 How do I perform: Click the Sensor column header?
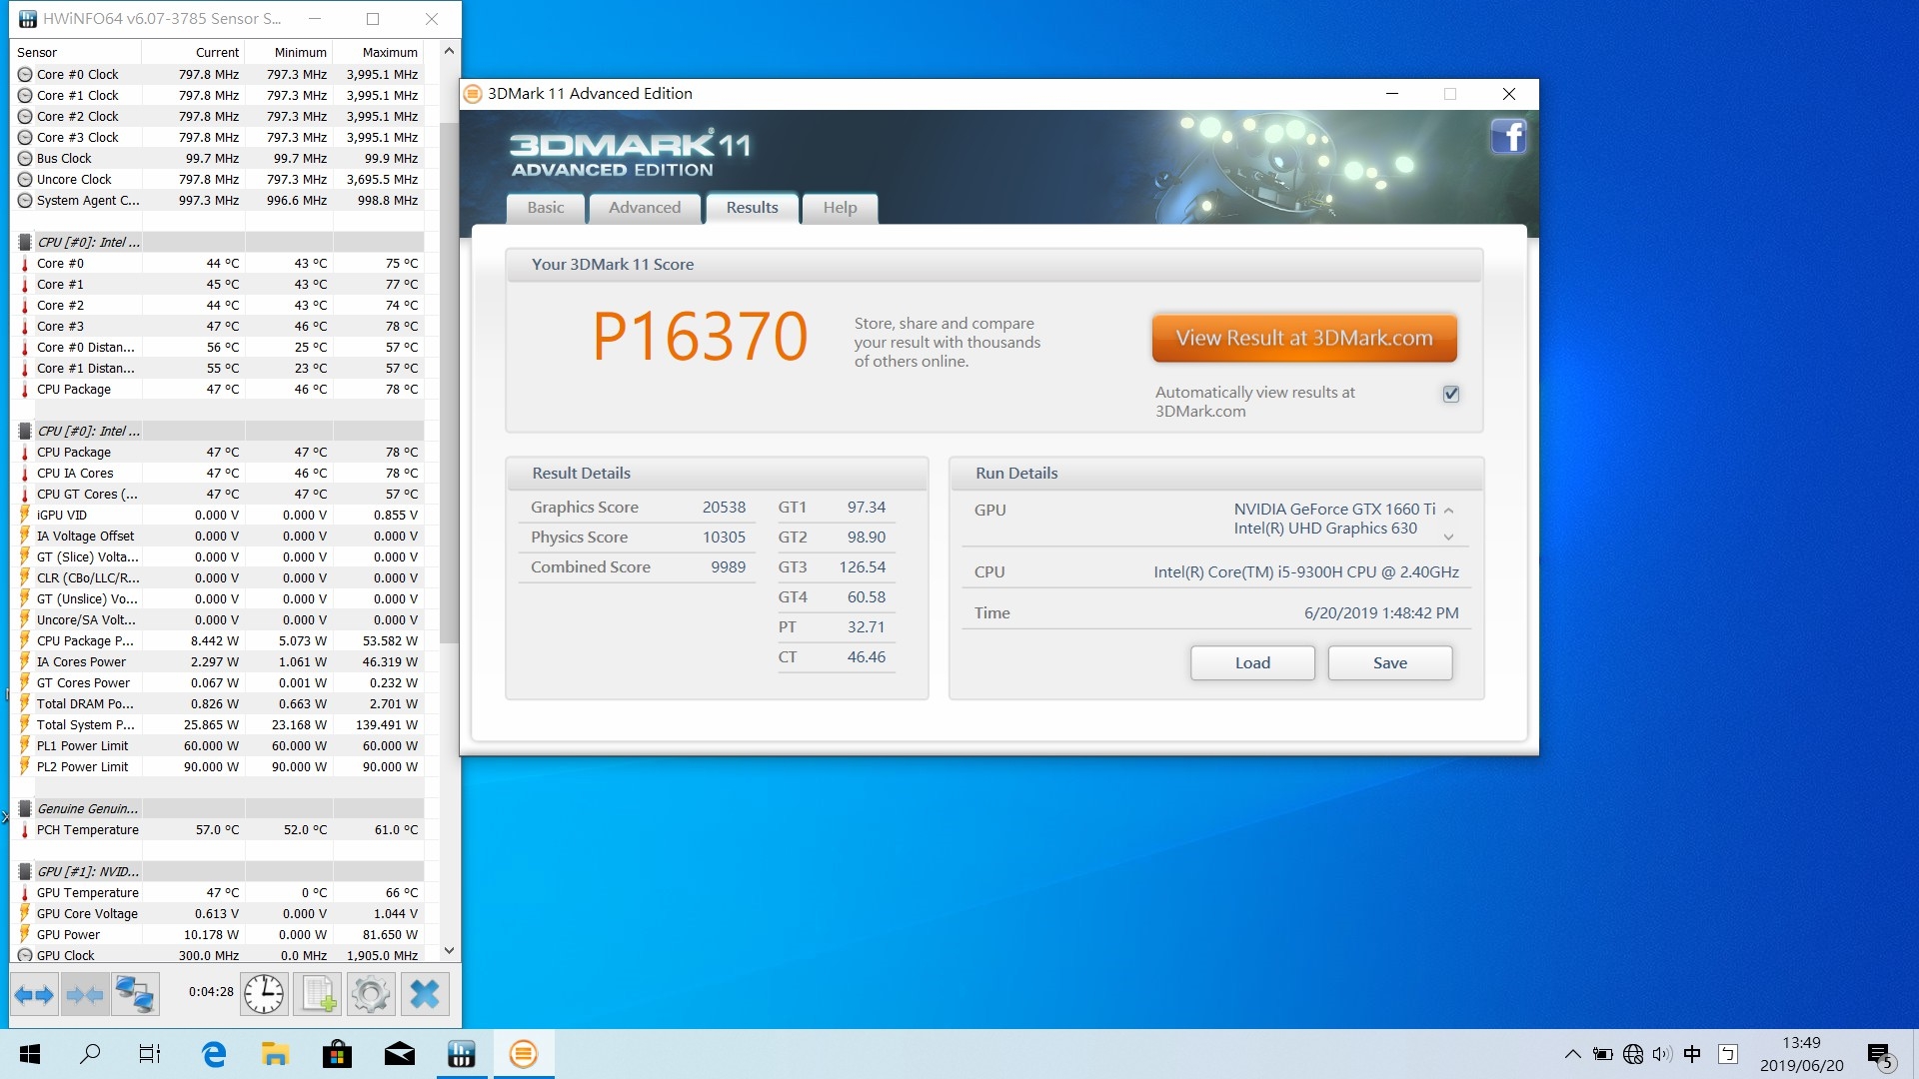coord(76,53)
